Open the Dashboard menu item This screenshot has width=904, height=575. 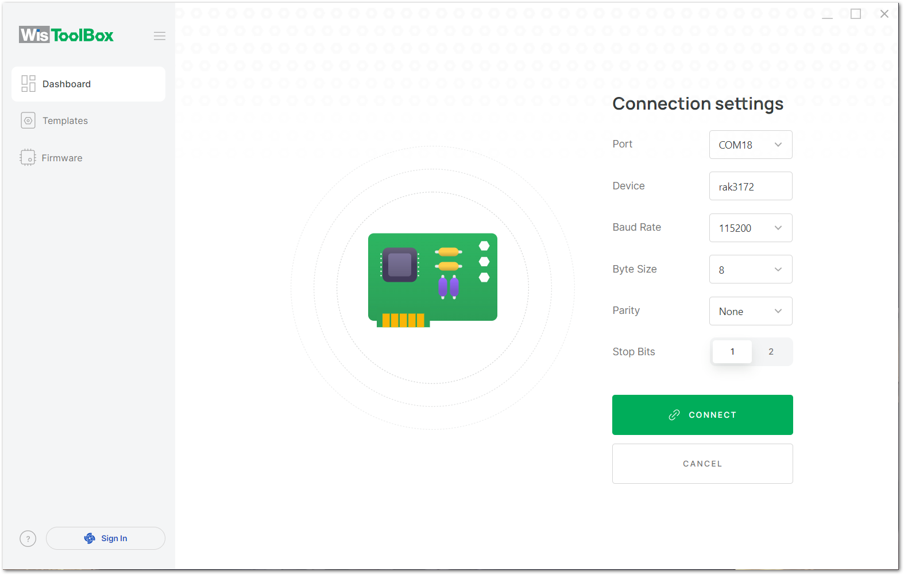(x=88, y=84)
